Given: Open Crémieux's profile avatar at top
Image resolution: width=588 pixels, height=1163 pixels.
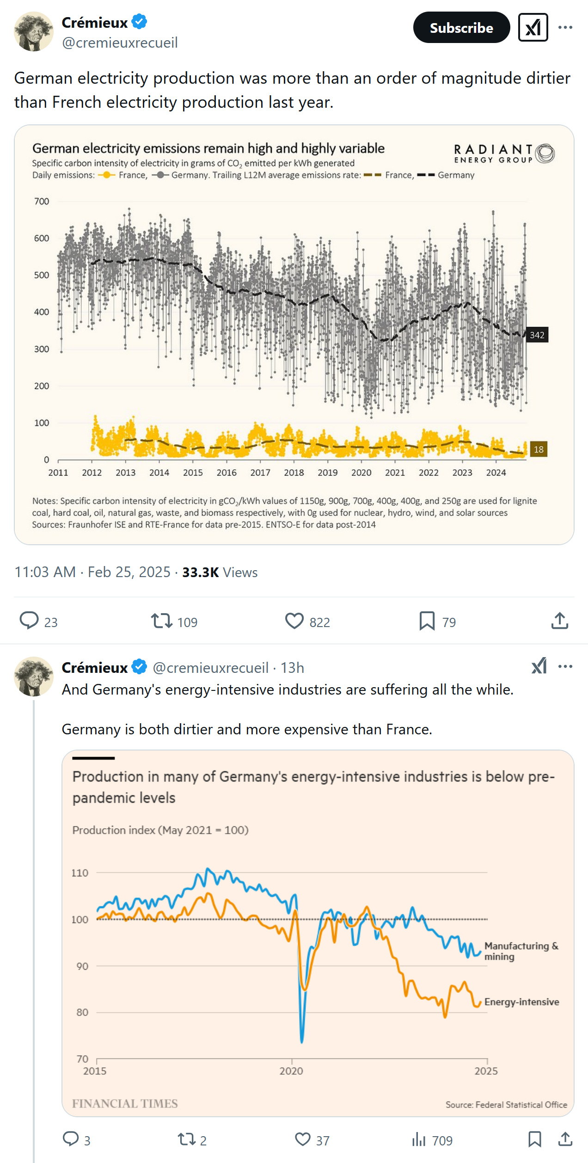Looking at the screenshot, I should tap(34, 31).
